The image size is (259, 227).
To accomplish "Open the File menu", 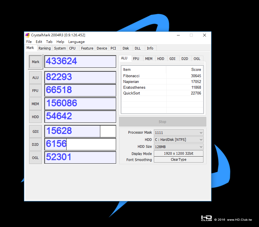I will pos(29,42).
